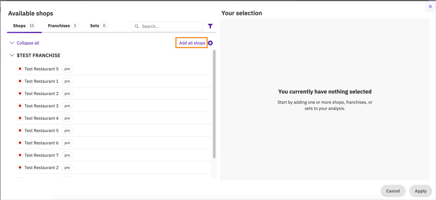Click the Add all shops link
The width and height of the screenshot is (436, 200).
point(192,43)
